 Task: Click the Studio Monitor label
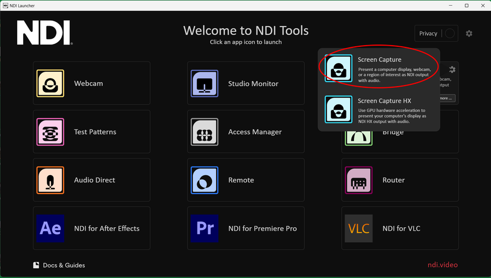254,84
